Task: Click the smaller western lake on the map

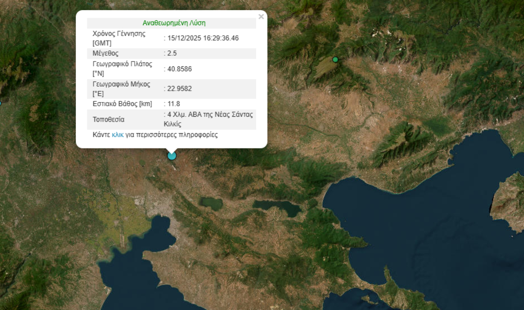Action: pos(212,203)
